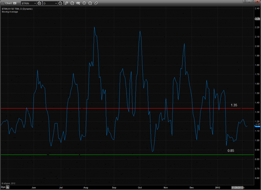Click the Oct label on the time axis
The image size is (261, 190).
tap(140, 188)
